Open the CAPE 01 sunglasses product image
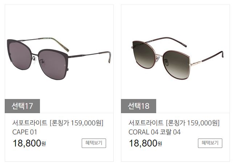 point(59,59)
